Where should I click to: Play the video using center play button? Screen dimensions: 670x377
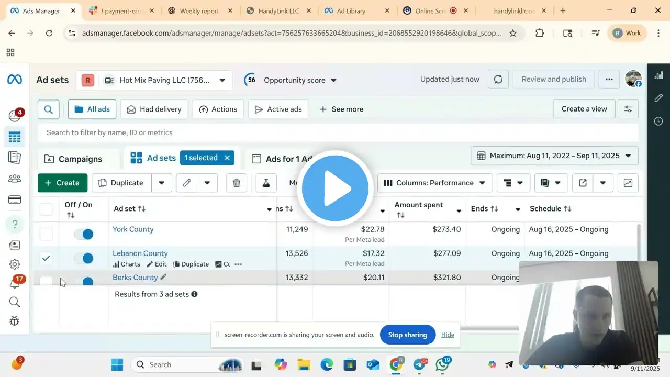tap(335, 188)
